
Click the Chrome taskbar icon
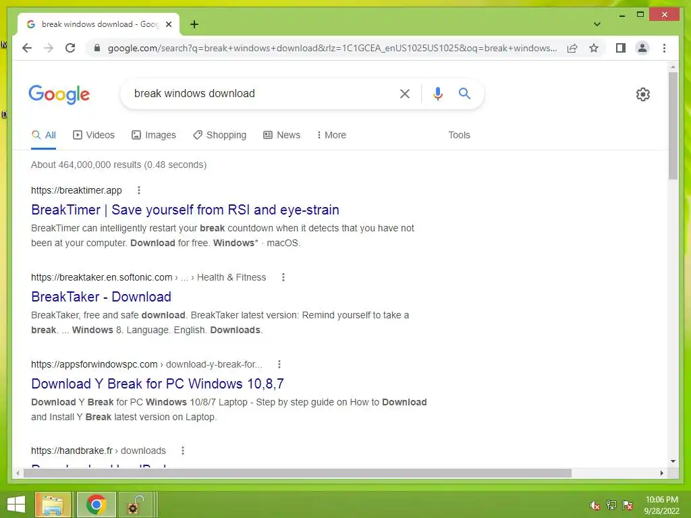[96, 505]
